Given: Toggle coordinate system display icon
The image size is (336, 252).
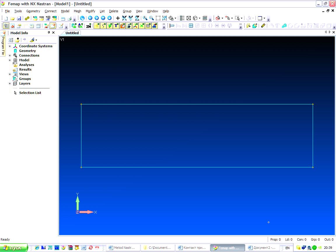Looking at the screenshot, I should click(x=135, y=26).
